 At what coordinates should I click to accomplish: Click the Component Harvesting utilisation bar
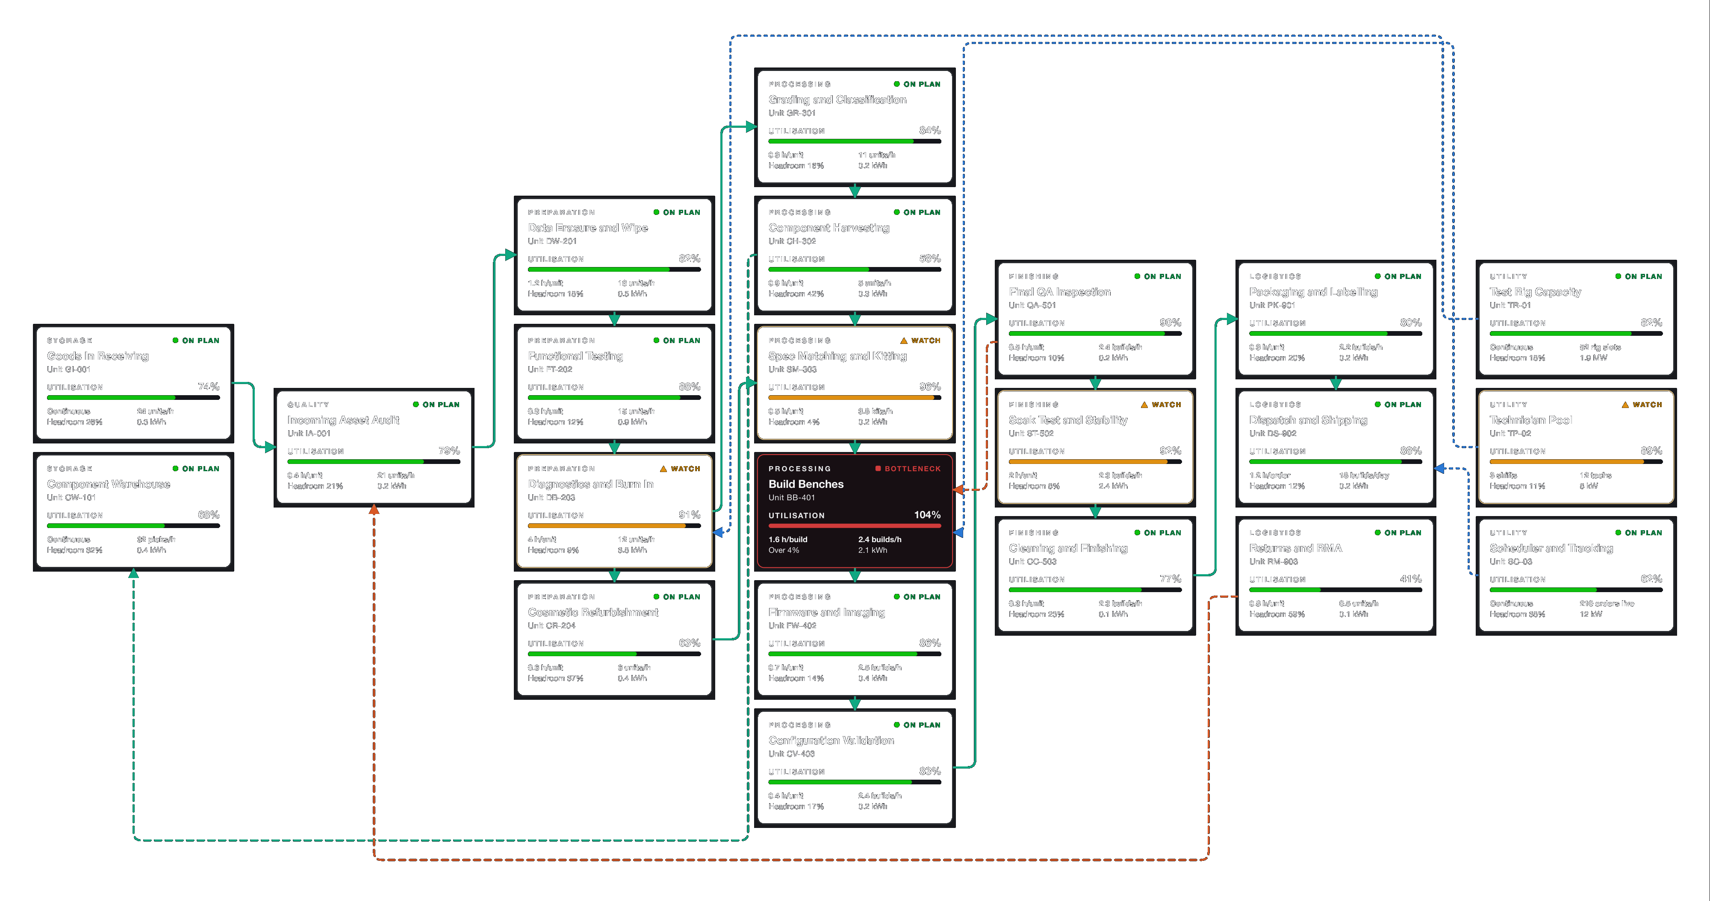click(854, 270)
